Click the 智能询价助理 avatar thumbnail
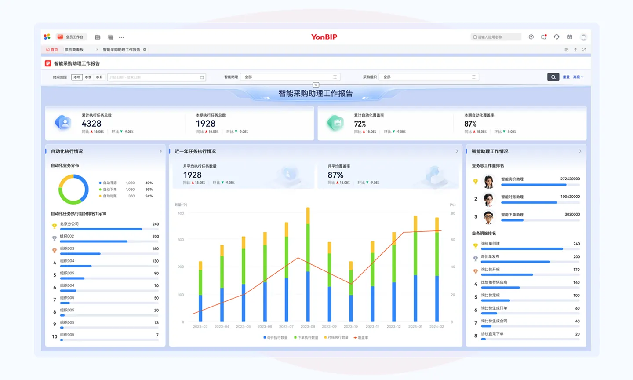The image size is (633, 380). [488, 181]
